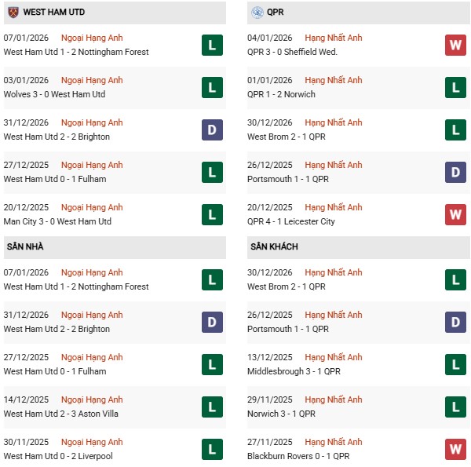
Task: Open Hạng Nhất Anh link for 04/01/2026 match
Action: click(x=334, y=38)
